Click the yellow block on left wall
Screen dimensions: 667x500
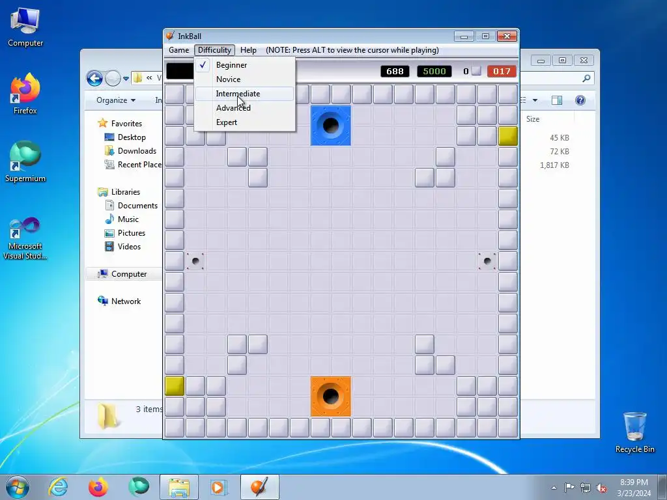175,386
